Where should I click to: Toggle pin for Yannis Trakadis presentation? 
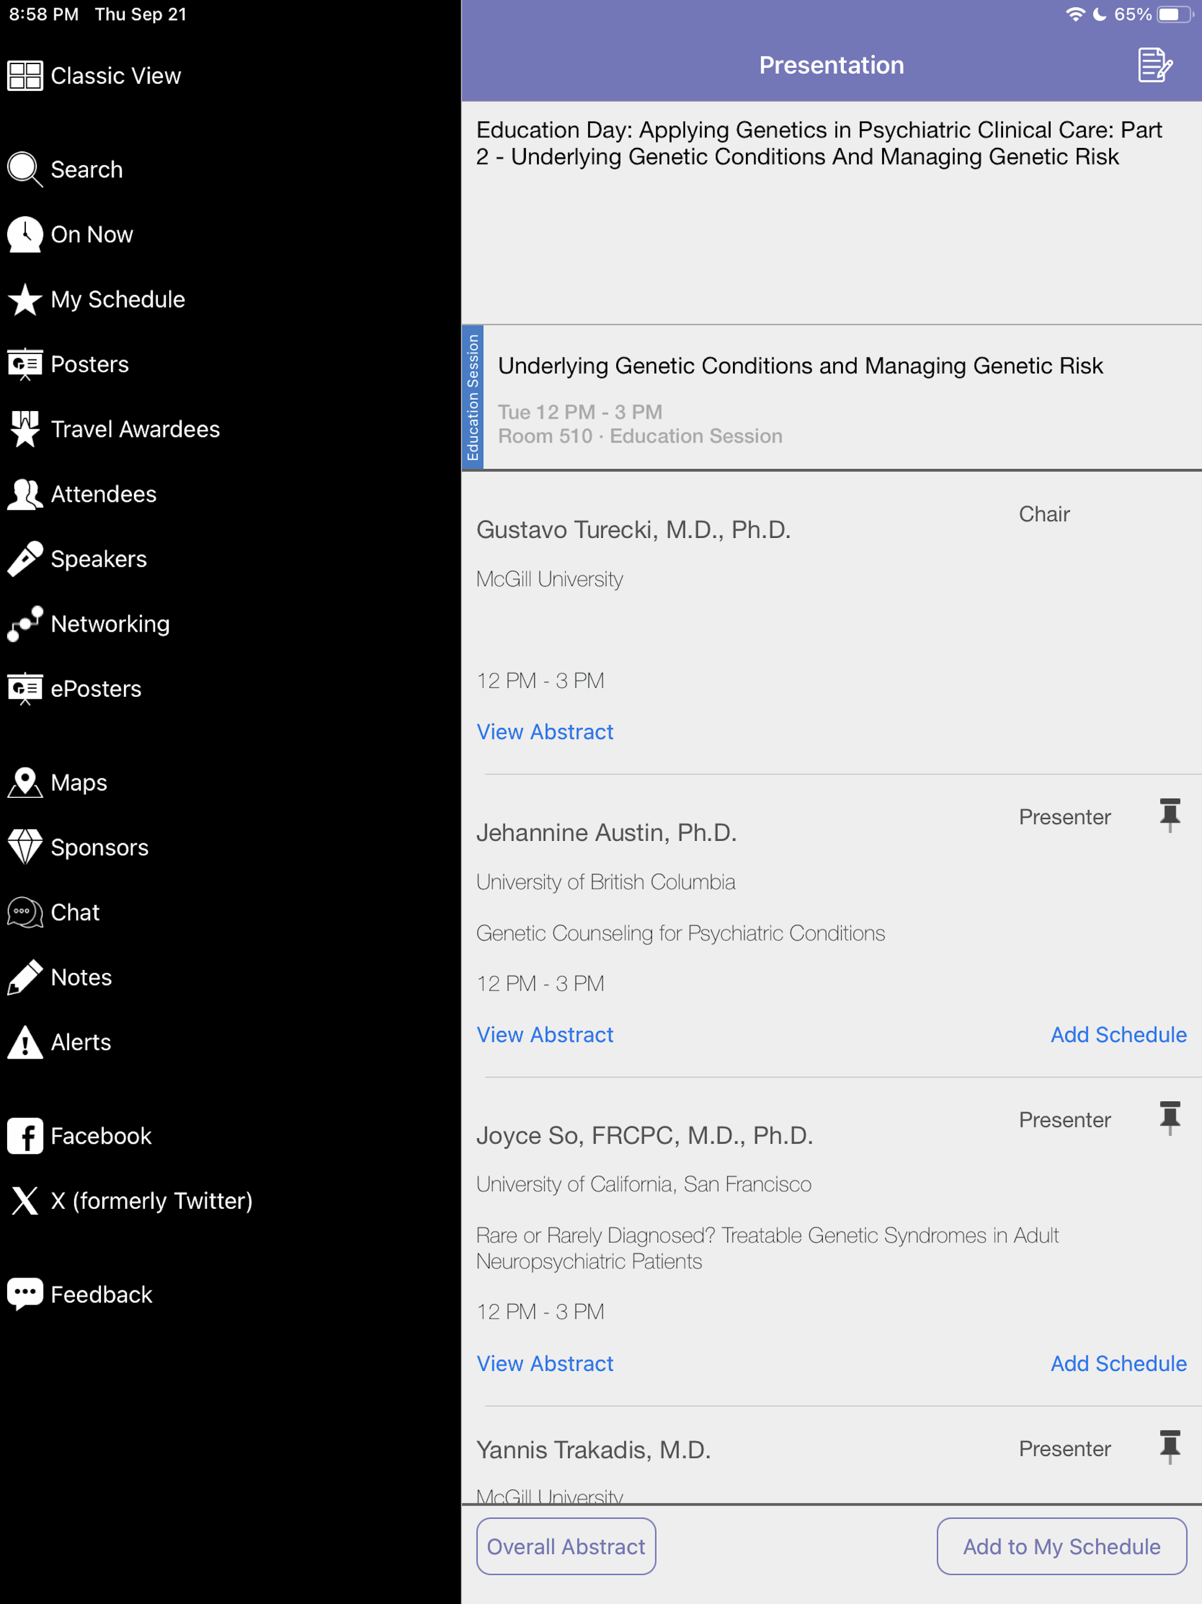(x=1169, y=1447)
